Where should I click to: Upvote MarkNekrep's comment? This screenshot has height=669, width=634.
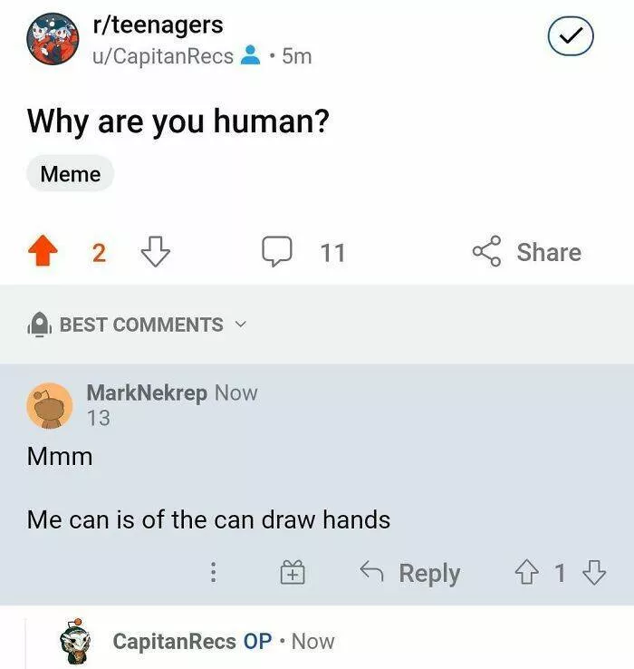(525, 573)
